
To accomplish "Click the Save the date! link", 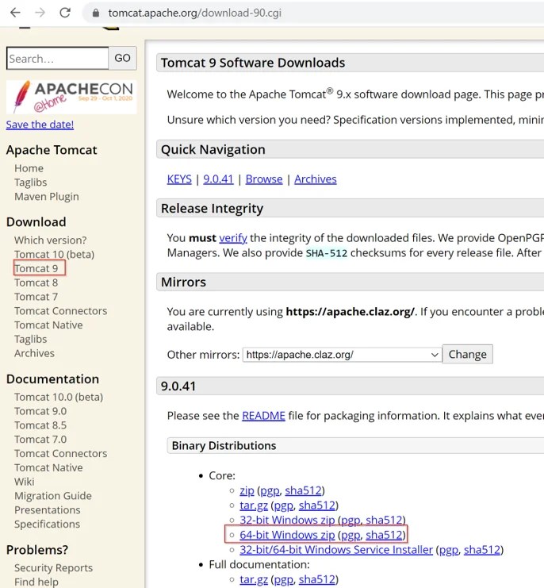I will [40, 124].
